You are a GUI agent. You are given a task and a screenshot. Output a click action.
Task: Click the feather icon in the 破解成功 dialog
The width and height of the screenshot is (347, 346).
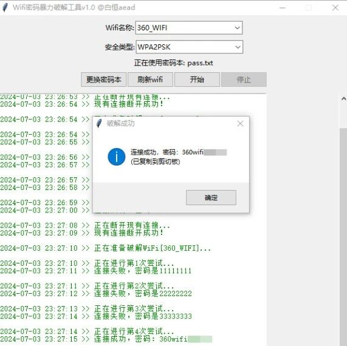pyautogui.click(x=99, y=123)
